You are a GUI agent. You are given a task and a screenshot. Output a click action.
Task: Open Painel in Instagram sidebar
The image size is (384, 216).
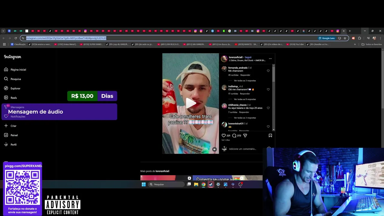tap(11, 135)
